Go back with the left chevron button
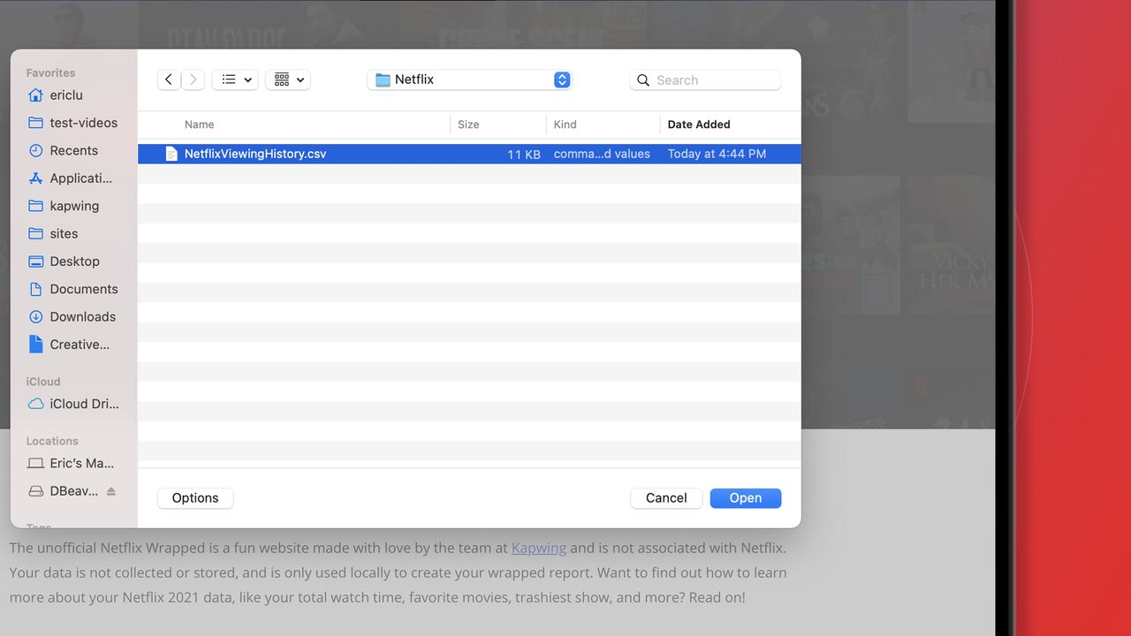The height and width of the screenshot is (636, 1131). [169, 79]
